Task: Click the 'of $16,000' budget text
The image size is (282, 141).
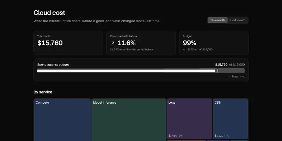Action: (237, 65)
